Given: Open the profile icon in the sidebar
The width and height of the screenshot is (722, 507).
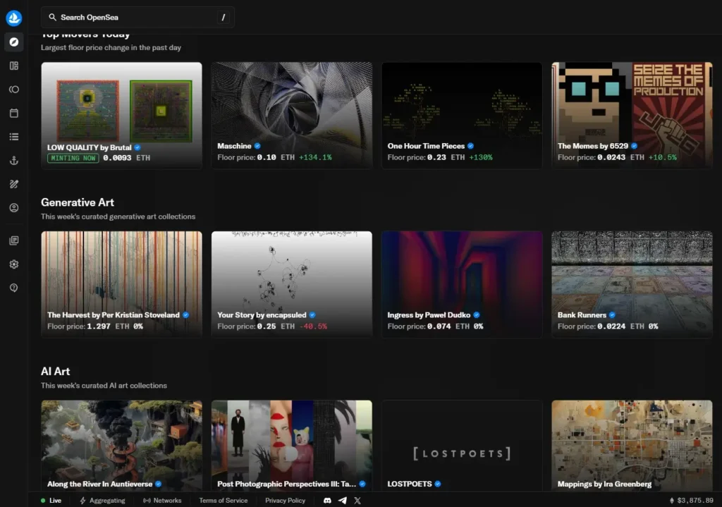Looking at the screenshot, I should tap(14, 208).
